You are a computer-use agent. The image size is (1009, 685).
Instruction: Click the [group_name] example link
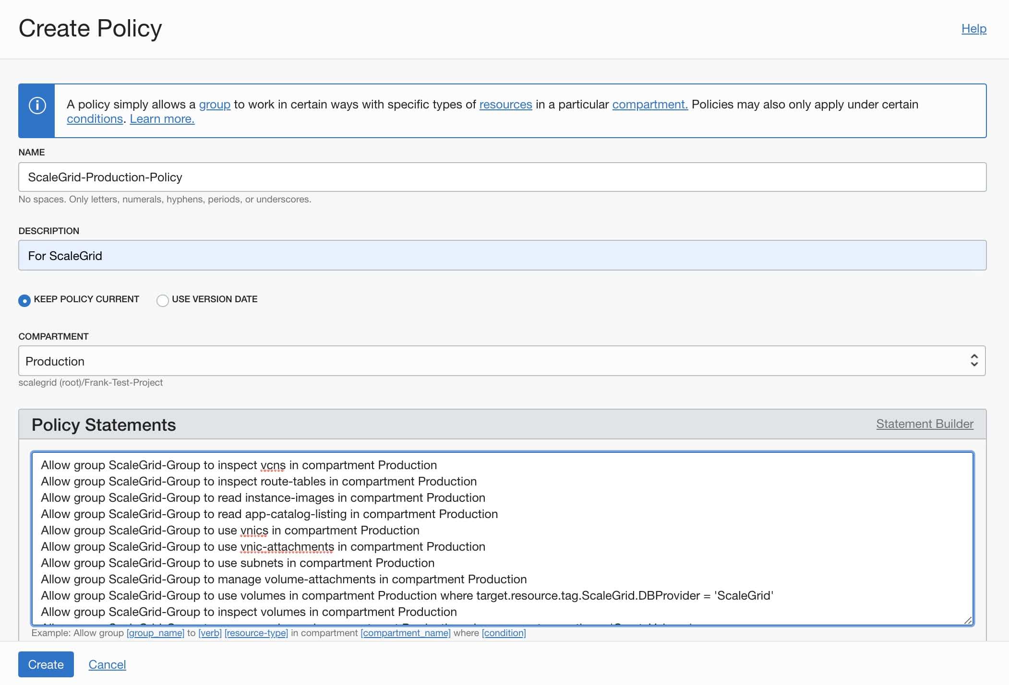point(156,633)
